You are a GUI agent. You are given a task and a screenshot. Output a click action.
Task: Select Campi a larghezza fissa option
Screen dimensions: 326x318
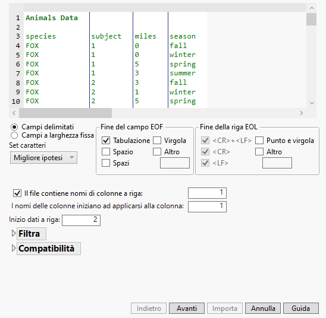[x=14, y=135]
